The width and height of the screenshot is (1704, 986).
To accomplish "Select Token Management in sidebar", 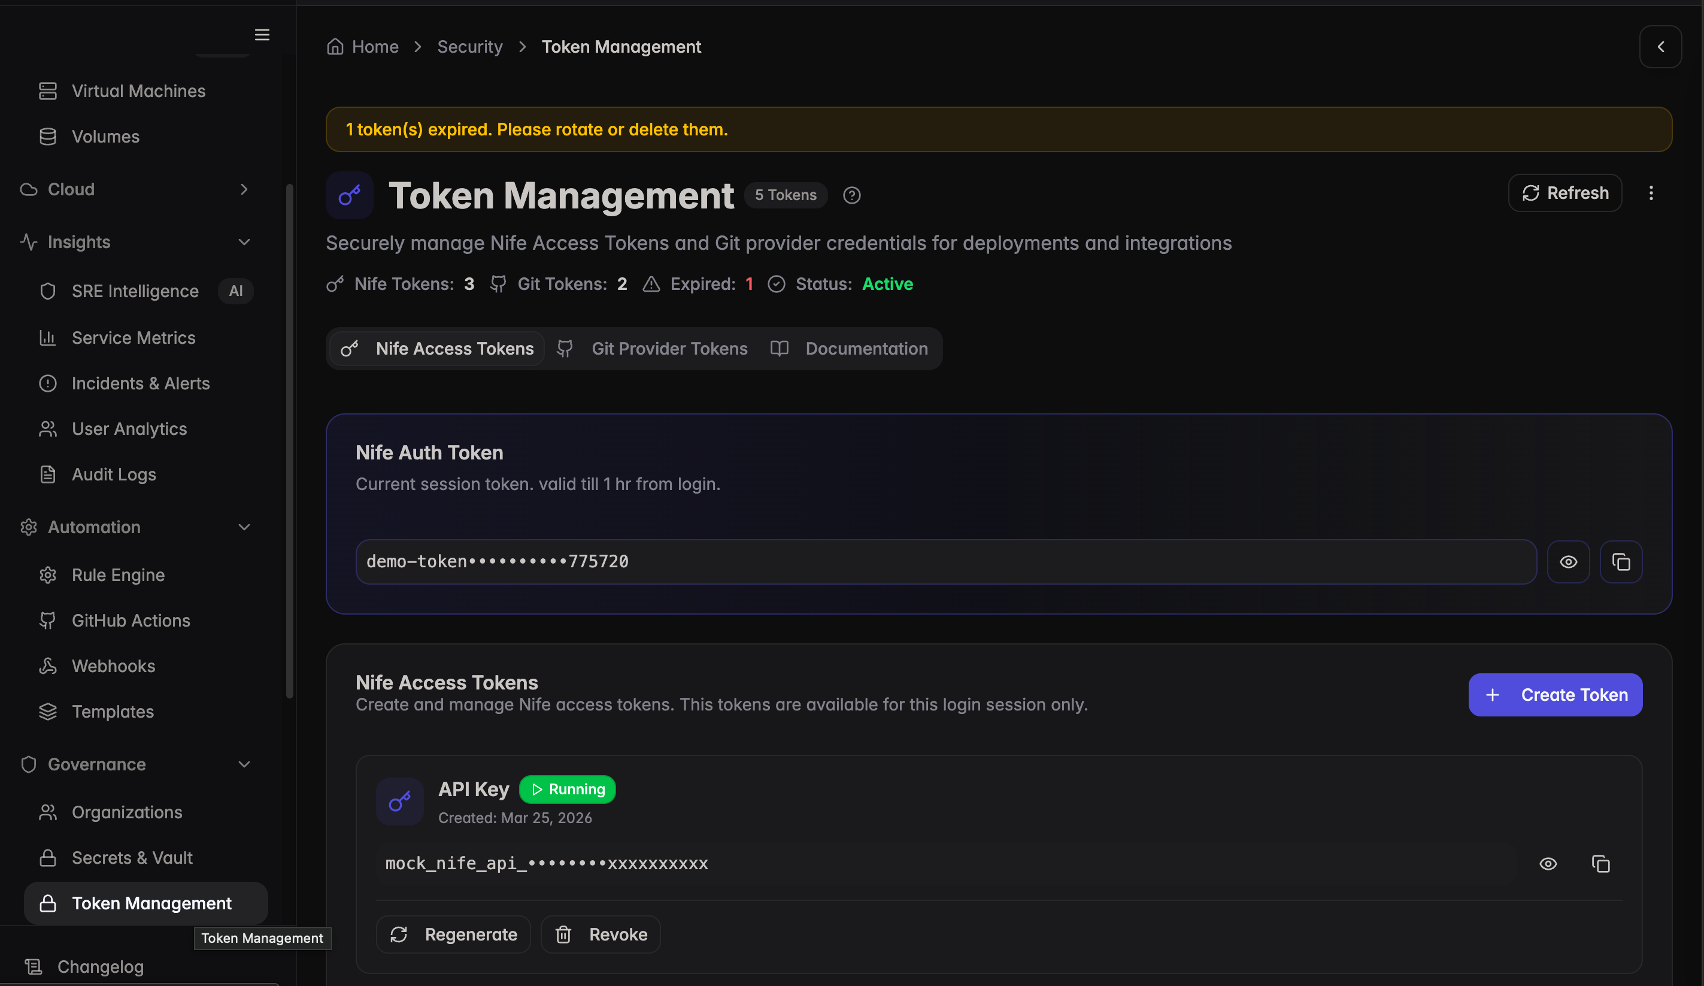I will (x=146, y=903).
